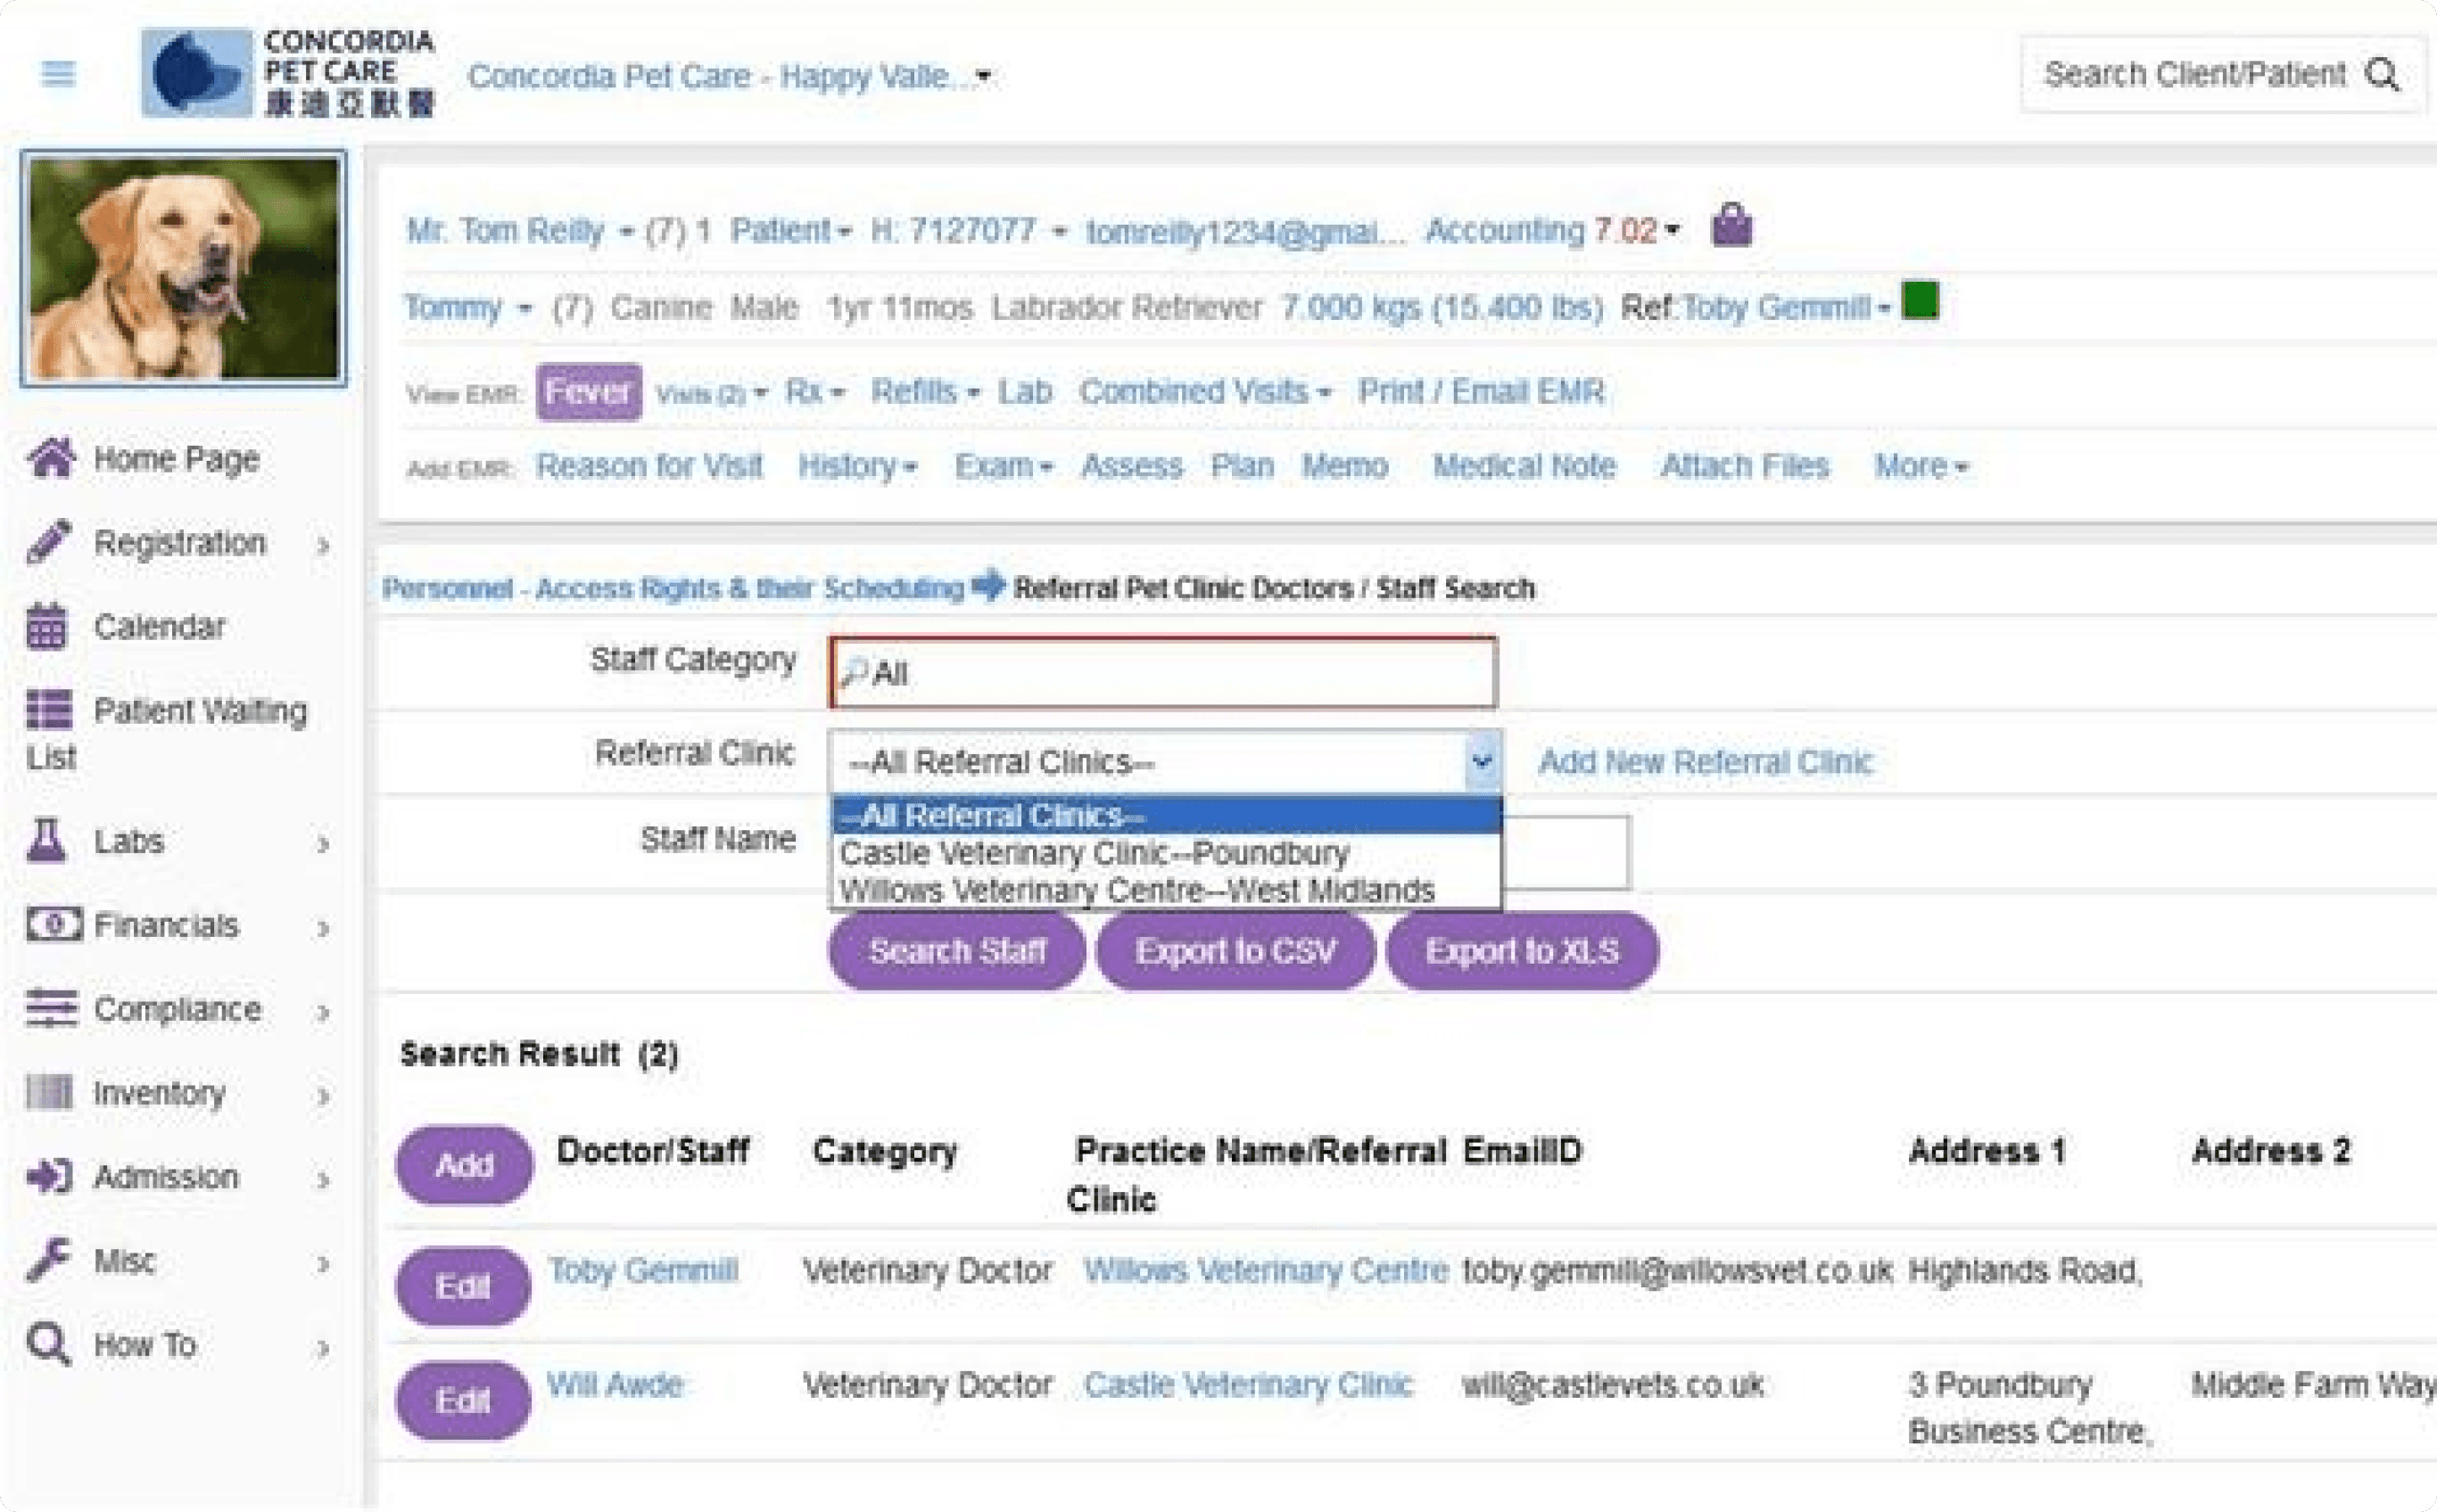
Task: Click the green status color square
Action: (1920, 300)
